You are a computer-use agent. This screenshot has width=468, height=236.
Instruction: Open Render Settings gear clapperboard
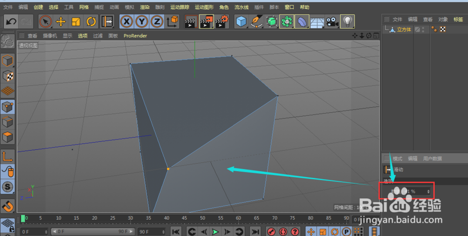(x=222, y=21)
